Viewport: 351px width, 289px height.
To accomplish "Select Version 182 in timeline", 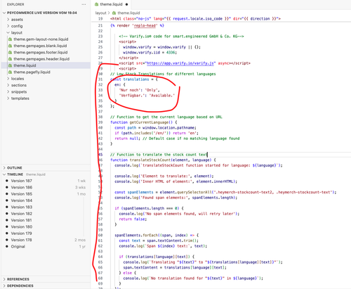I will click(x=22, y=214).
